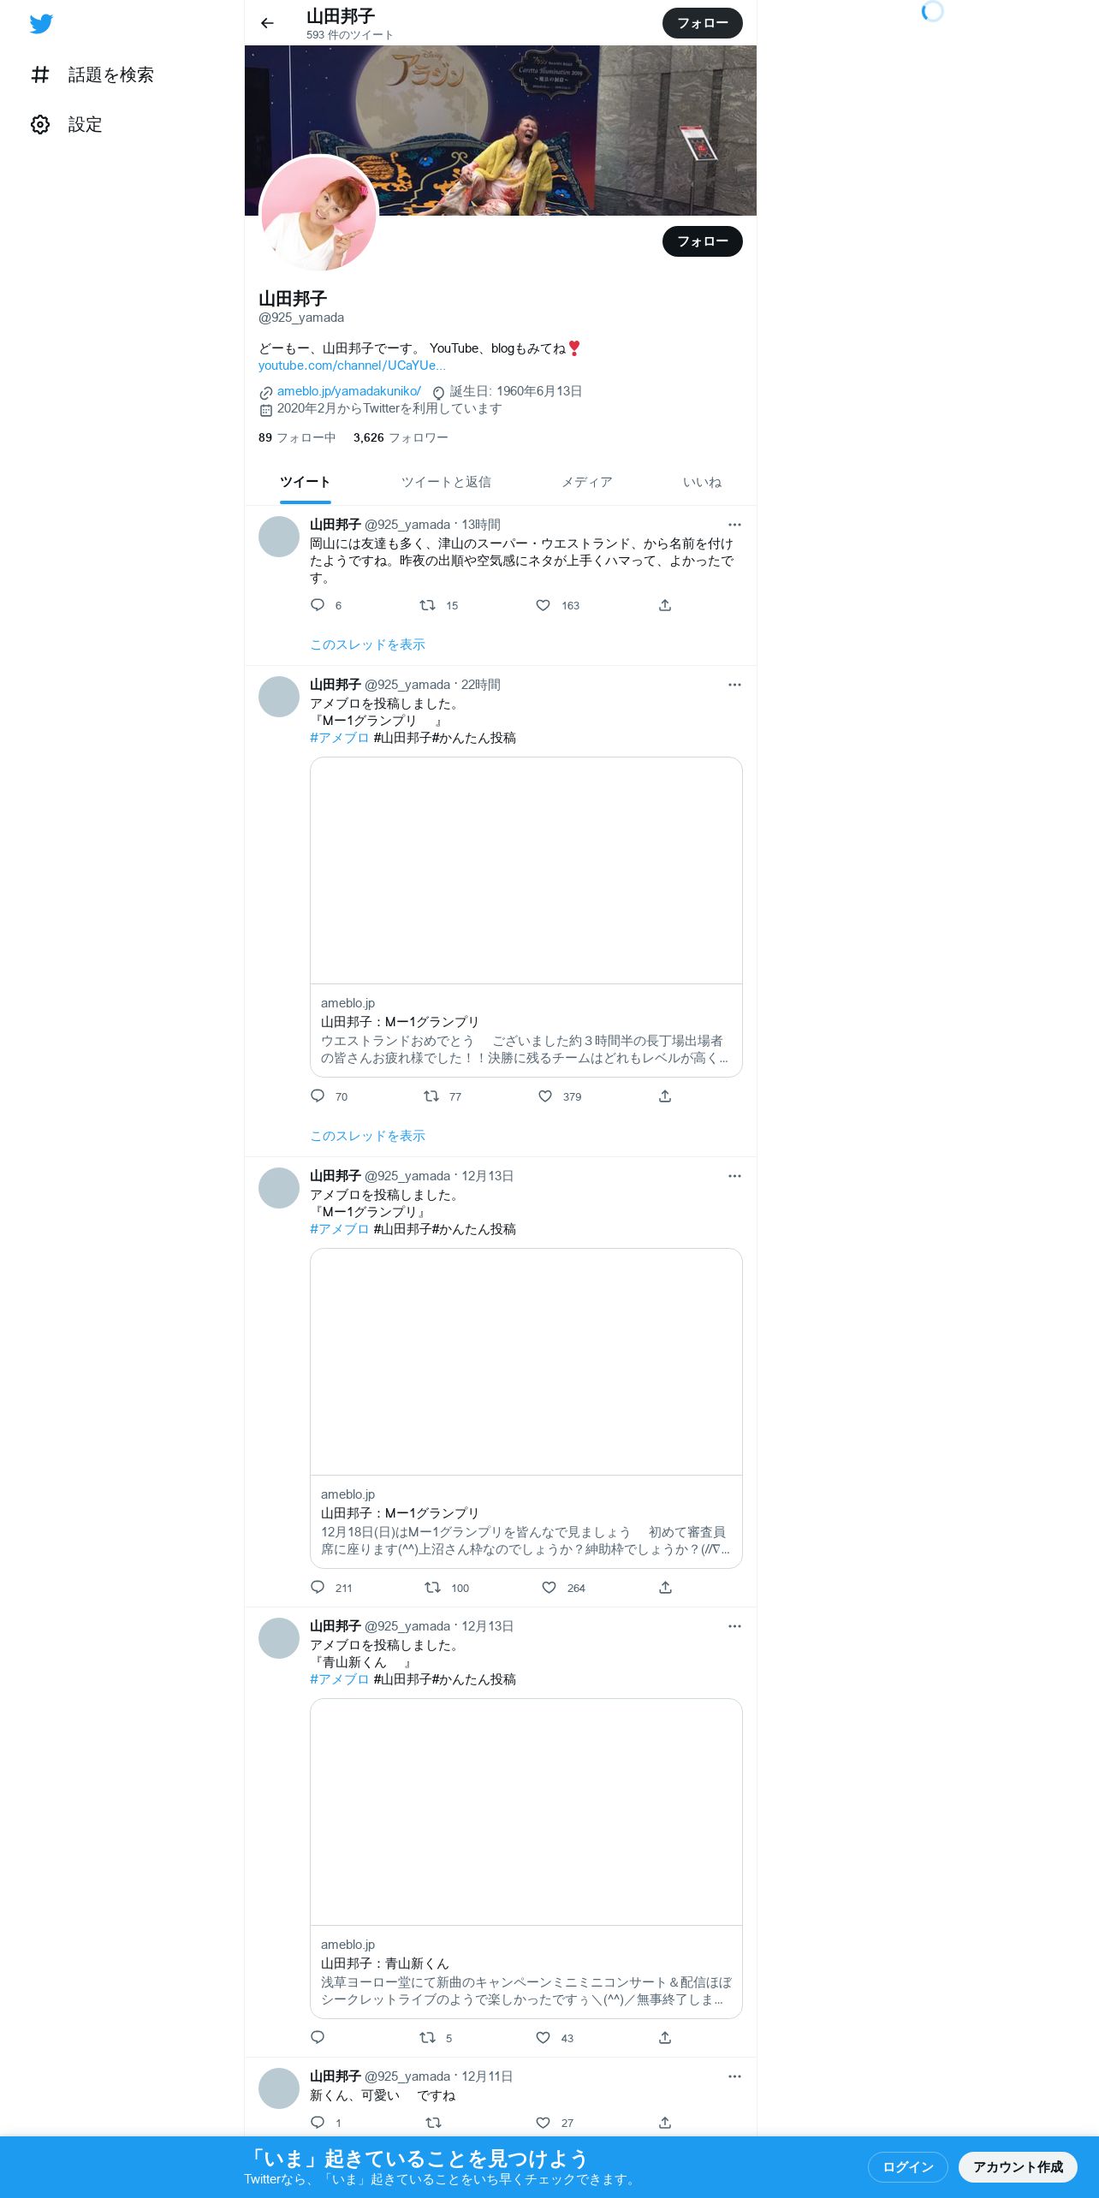
Task: Expand the options menu on 12月11日 tweet
Action: coord(734,2076)
